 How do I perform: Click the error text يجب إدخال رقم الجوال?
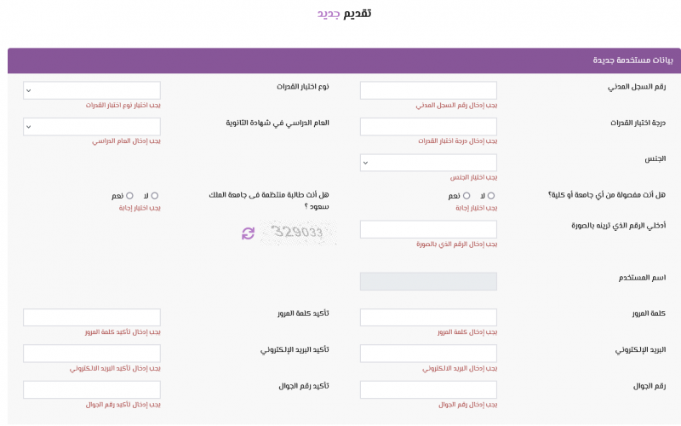[467, 405]
